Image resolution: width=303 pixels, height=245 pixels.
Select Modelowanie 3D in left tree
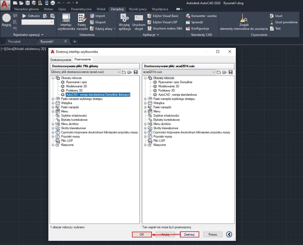click(x=77, y=86)
